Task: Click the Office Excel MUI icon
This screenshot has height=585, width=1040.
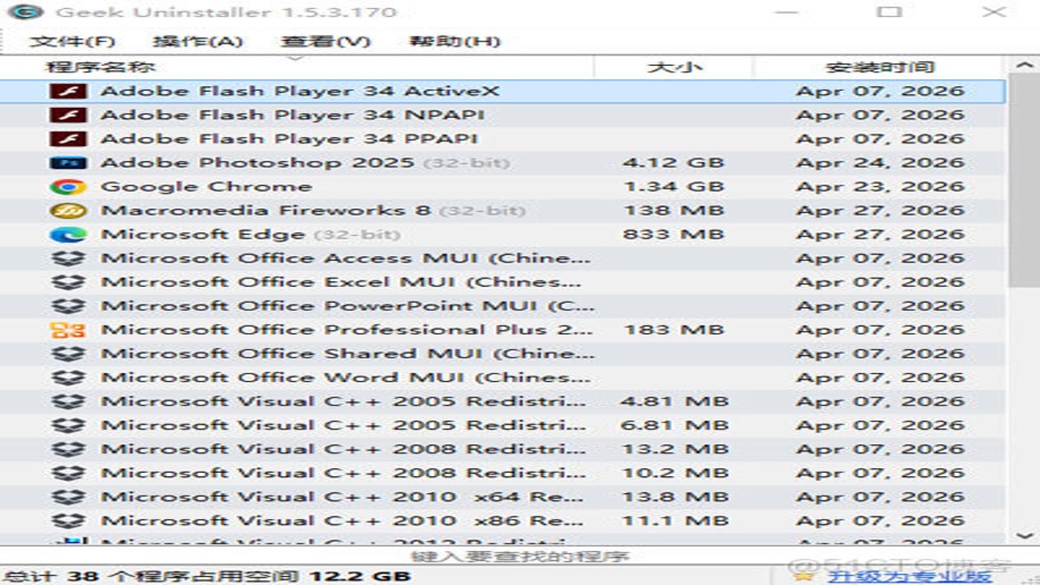Action: click(67, 282)
